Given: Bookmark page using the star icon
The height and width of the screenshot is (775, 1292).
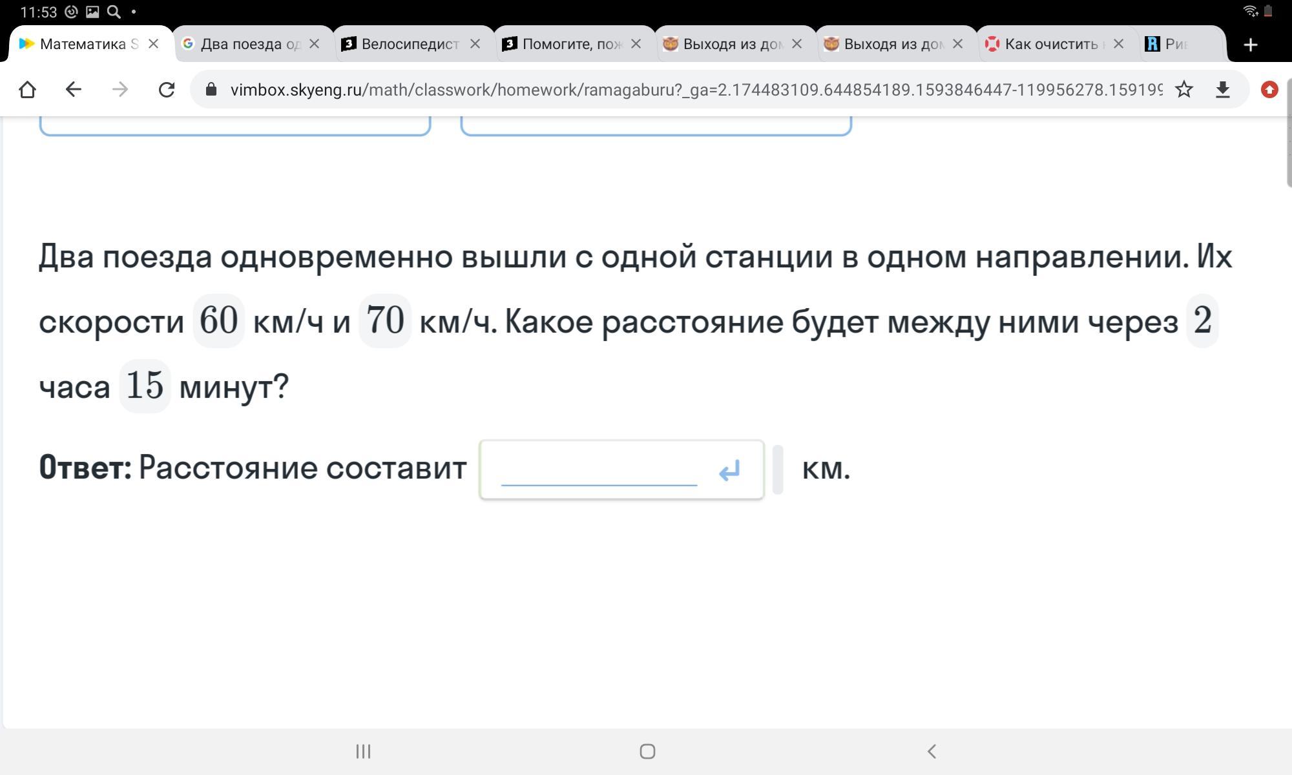Looking at the screenshot, I should click(x=1183, y=89).
